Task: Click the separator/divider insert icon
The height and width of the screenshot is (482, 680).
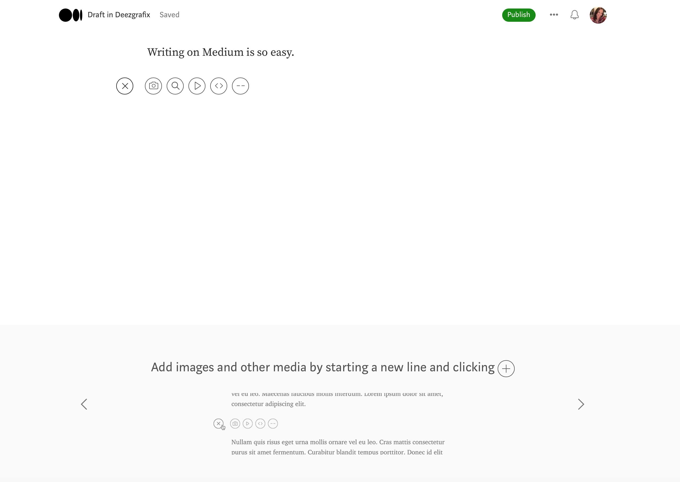Action: [240, 85]
